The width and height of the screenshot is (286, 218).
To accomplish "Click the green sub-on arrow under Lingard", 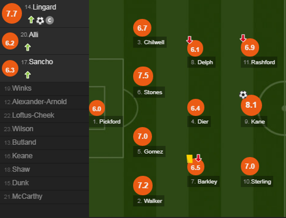I will click(x=31, y=20).
